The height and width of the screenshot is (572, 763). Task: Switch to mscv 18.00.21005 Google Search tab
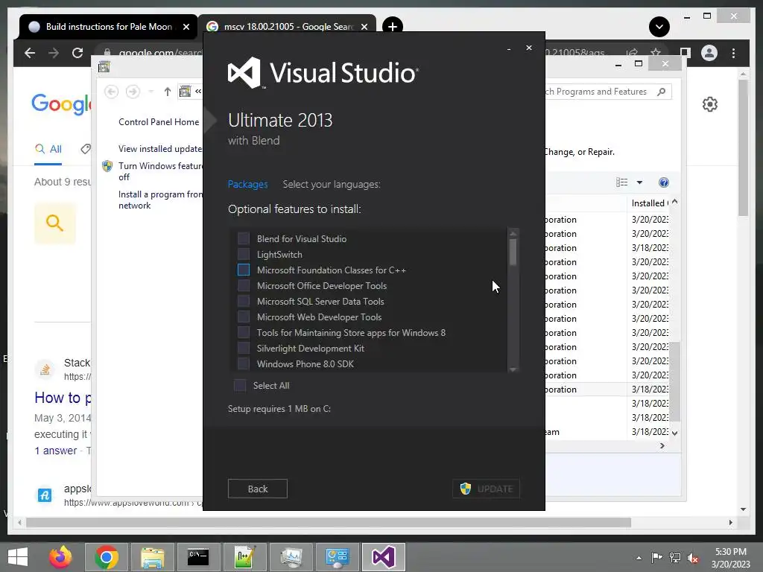(x=287, y=27)
